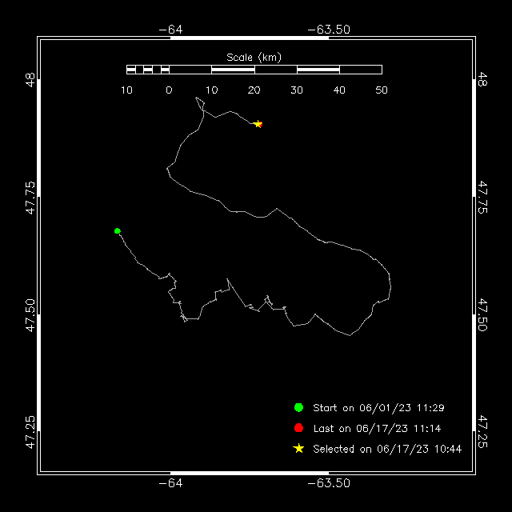This screenshot has width=512, height=512.
Task: Click the left '48' latitude label
Action: pos(30,80)
